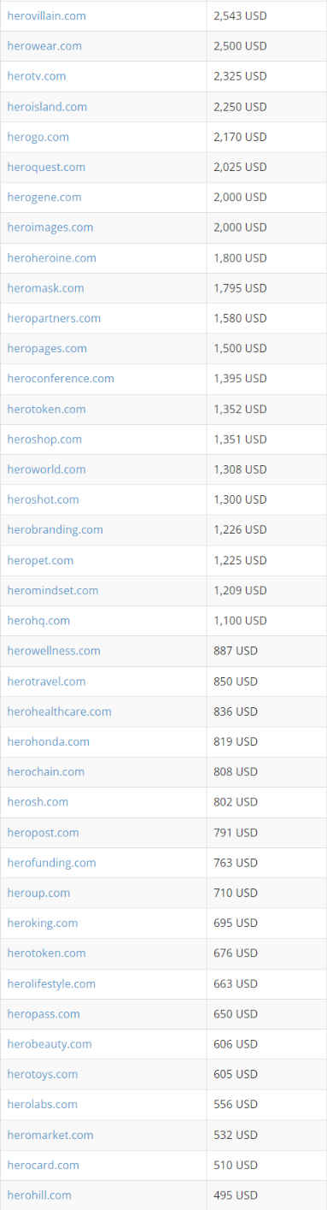Open heroshop.com link
This screenshot has height=1210, width=327.
click(44, 439)
